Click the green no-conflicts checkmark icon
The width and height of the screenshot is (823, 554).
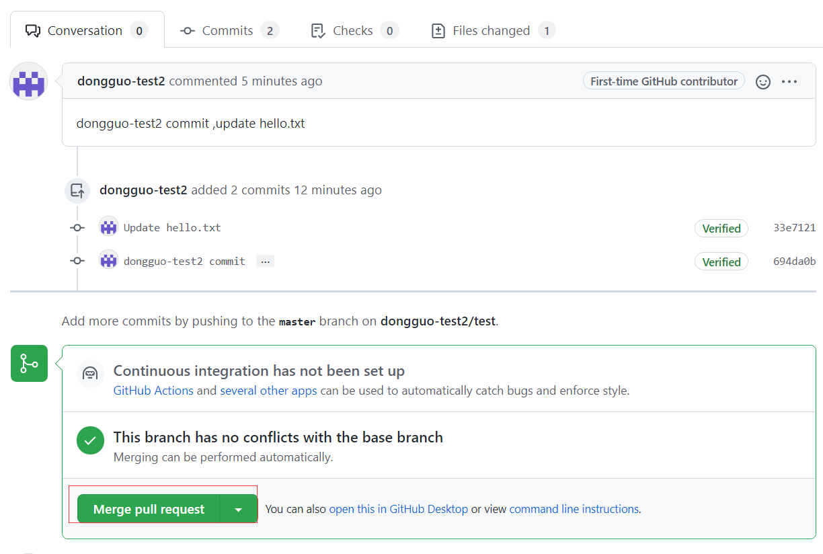pos(90,441)
